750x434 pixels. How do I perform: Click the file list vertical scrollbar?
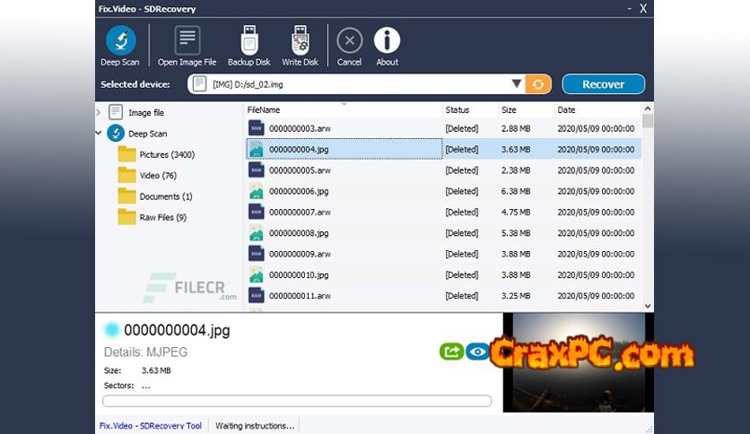[x=648, y=206]
